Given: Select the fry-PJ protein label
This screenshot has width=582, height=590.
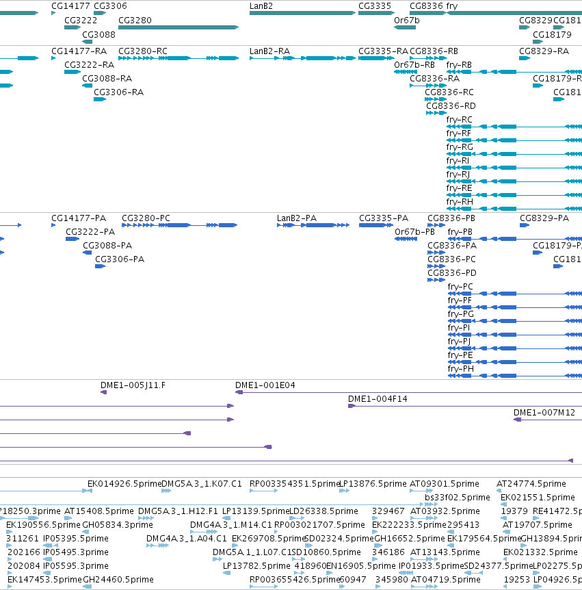Looking at the screenshot, I should click(x=459, y=342).
